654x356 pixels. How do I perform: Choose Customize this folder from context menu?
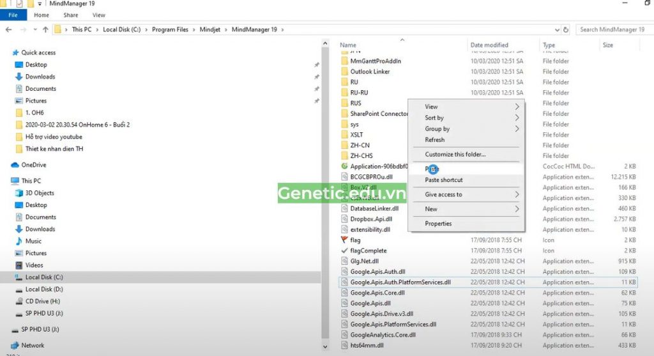(x=466, y=155)
